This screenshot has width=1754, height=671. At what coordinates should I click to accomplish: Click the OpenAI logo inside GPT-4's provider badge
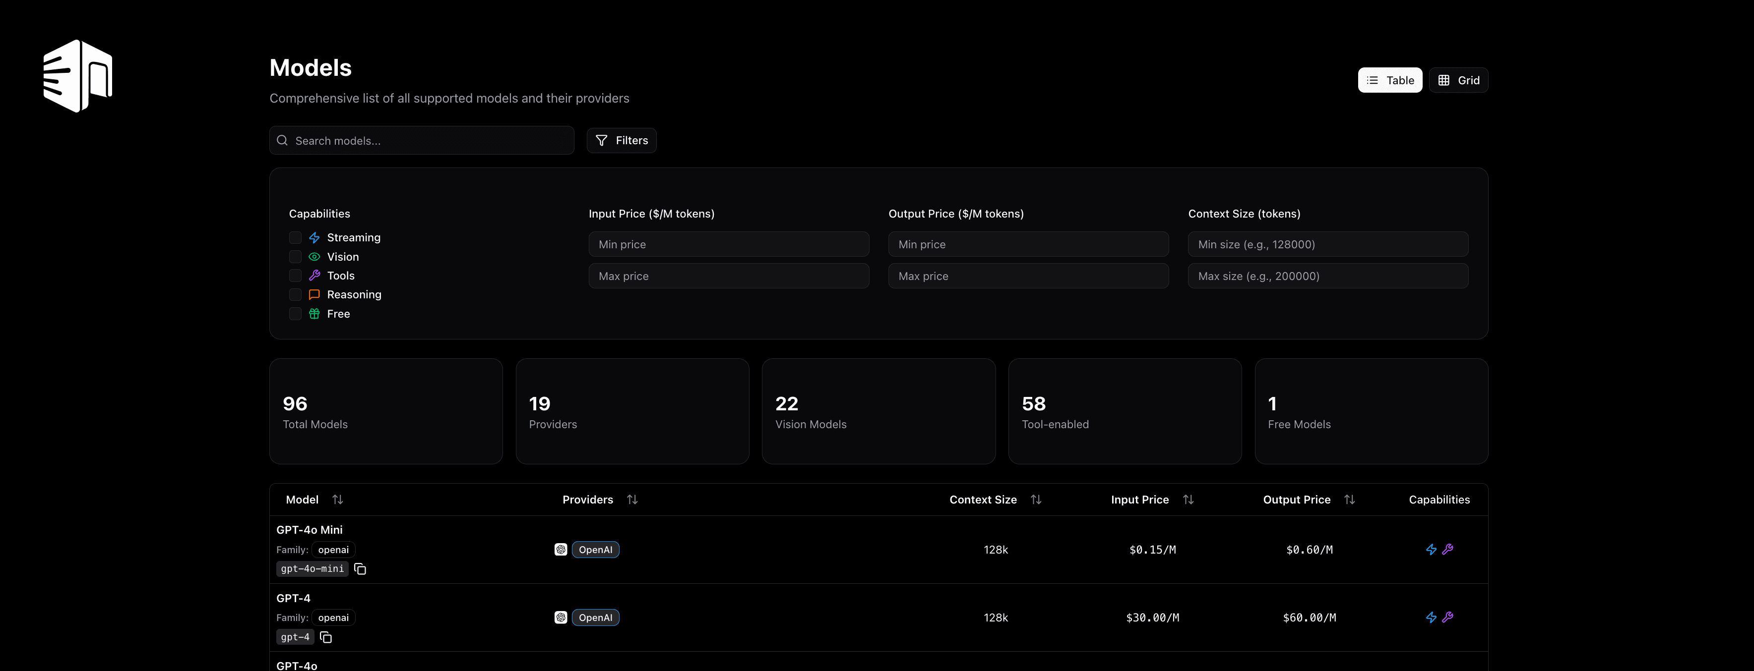(561, 617)
